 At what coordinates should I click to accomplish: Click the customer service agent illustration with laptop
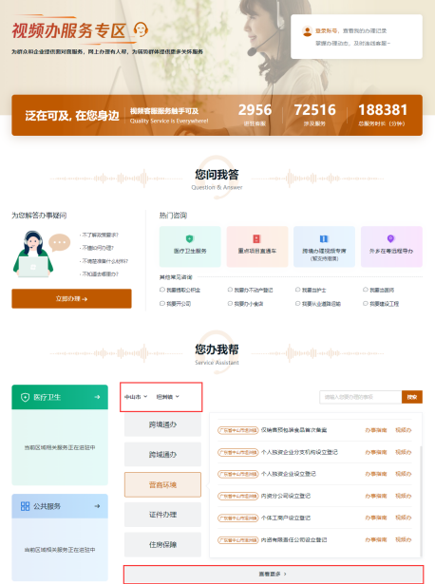click(x=33, y=254)
